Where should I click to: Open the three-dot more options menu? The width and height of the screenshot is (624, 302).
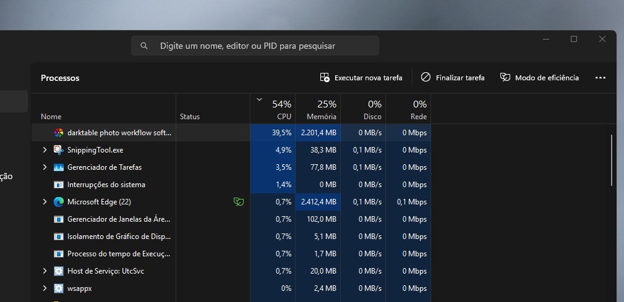(x=600, y=78)
